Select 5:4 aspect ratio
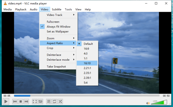Screen dimensions: 173x107 (87, 82)
